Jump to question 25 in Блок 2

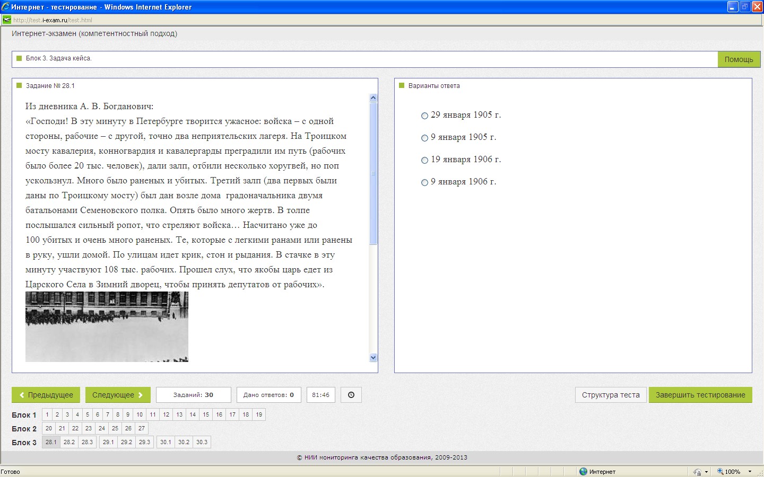click(115, 428)
